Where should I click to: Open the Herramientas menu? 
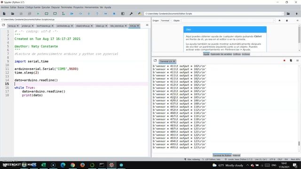click(92, 8)
